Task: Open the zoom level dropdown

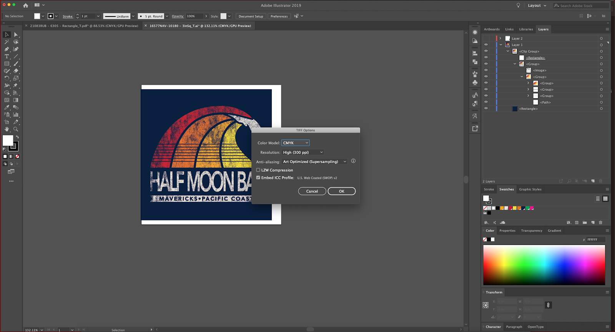Action: pyautogui.click(x=42, y=330)
